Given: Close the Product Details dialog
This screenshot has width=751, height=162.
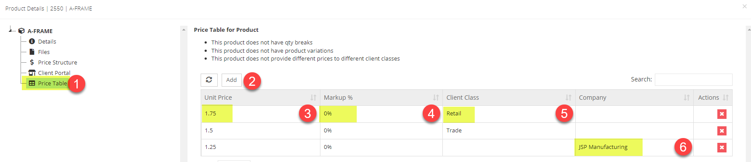Looking at the screenshot, I should tap(744, 6).
